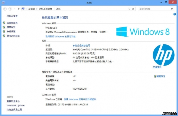Click 取得新版 Windows 的其他功能 link
Viewport: 178px width, 116px height.
(x=61, y=36)
